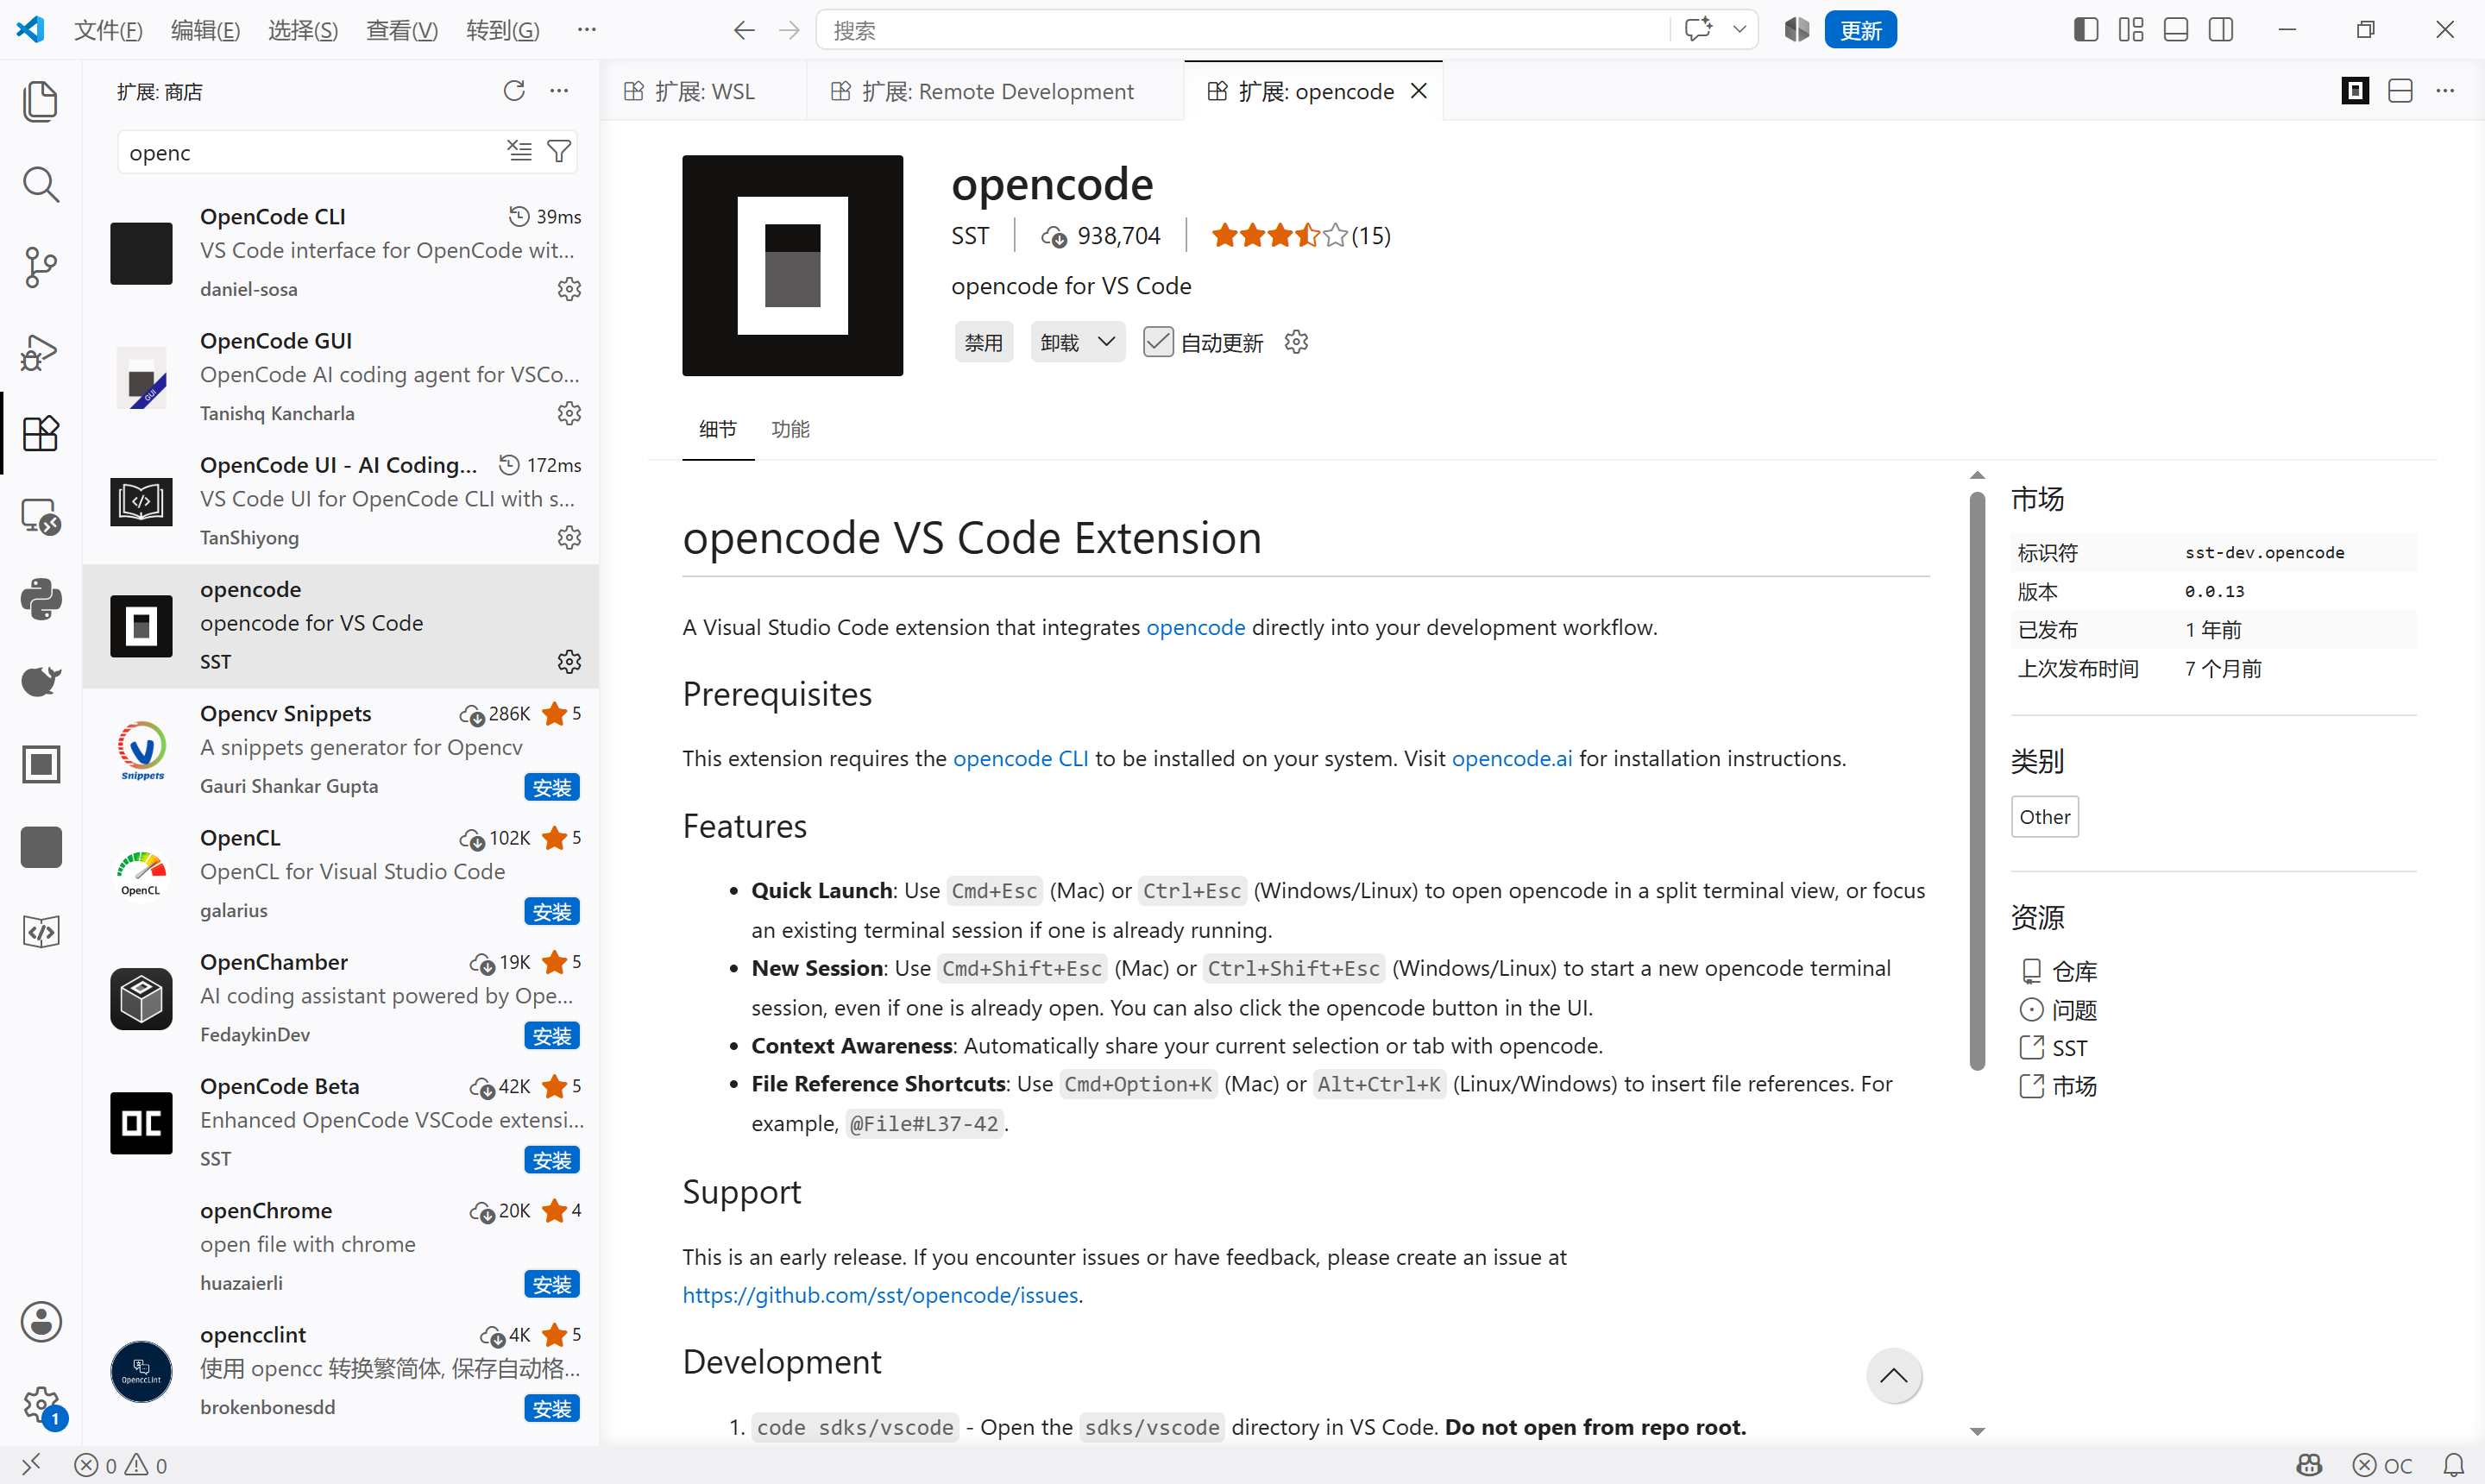Screen dimensions: 2485x1484
Task: Open chat dropdown arrow in title bar
Action: 1739,30
